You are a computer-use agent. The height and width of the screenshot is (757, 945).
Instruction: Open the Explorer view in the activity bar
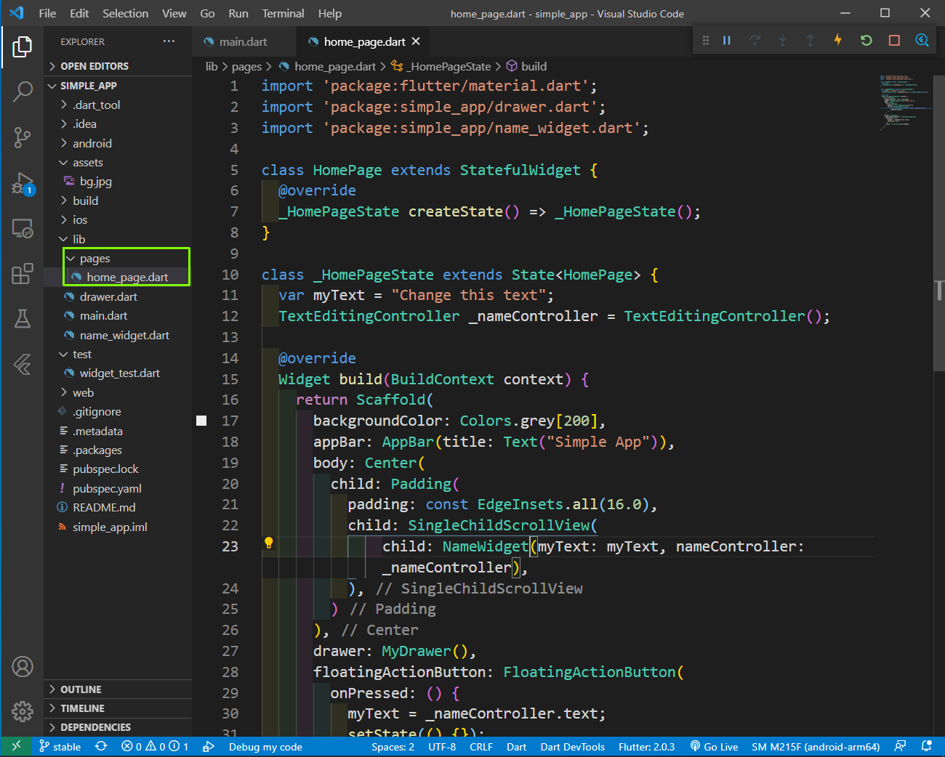(x=23, y=46)
